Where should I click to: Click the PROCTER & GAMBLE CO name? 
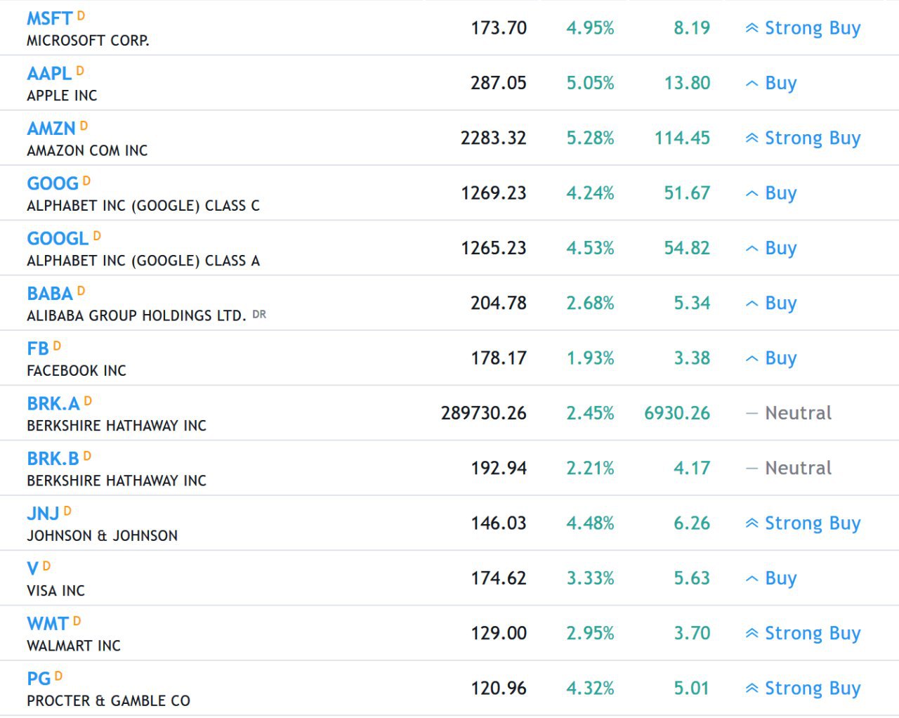109,701
